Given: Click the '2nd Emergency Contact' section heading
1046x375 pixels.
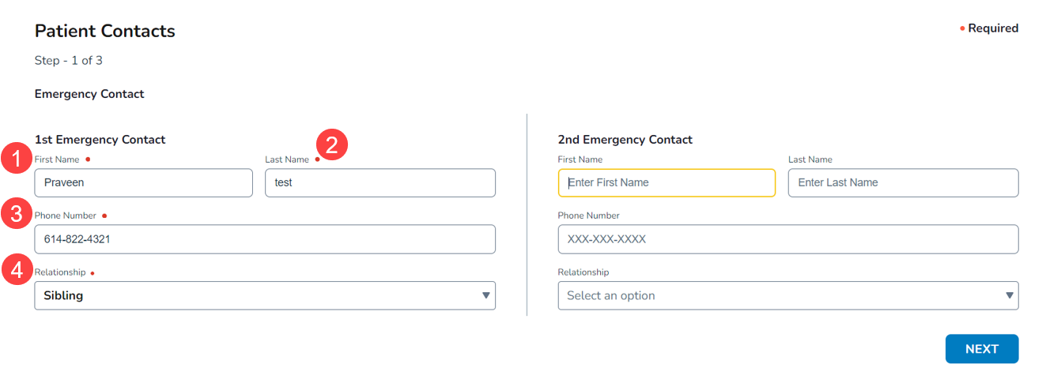Looking at the screenshot, I should pyautogui.click(x=625, y=140).
